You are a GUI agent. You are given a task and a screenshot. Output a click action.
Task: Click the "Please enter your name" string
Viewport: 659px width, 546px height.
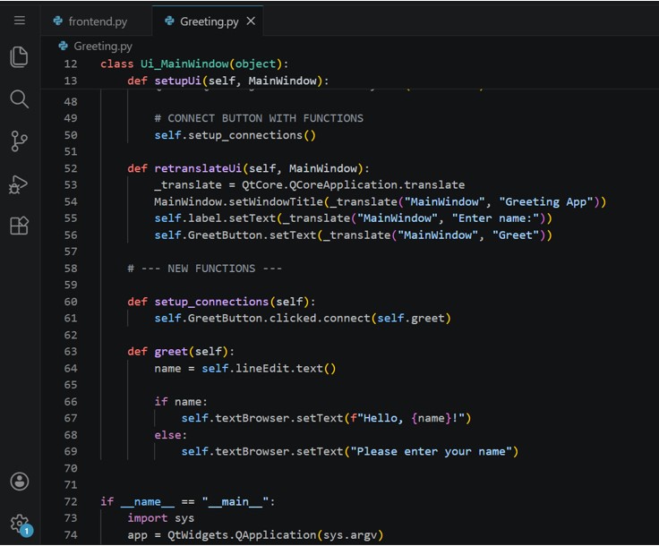click(x=432, y=451)
